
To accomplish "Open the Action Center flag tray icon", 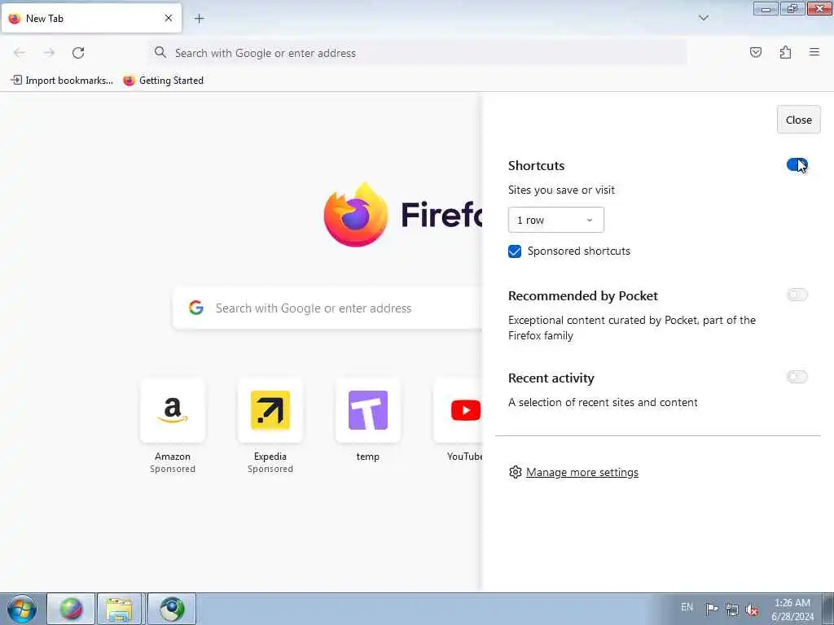I will (712, 609).
